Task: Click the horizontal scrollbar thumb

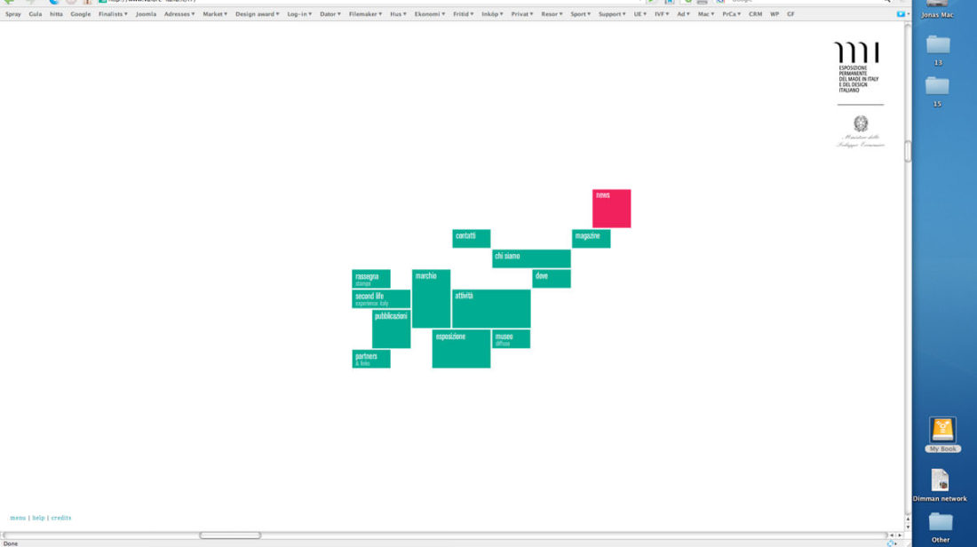Action: [230, 535]
